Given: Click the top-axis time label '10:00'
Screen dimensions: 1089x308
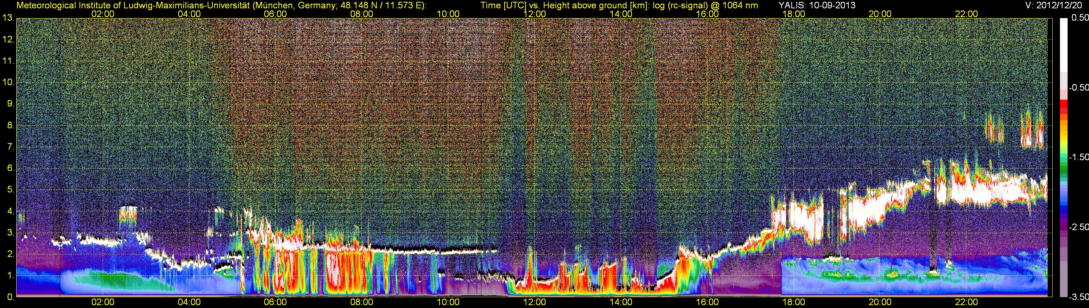Looking at the screenshot, I should [448, 14].
